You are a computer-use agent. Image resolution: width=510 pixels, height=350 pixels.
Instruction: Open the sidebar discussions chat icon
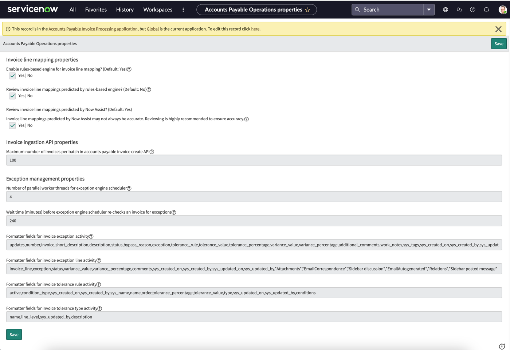(x=459, y=10)
